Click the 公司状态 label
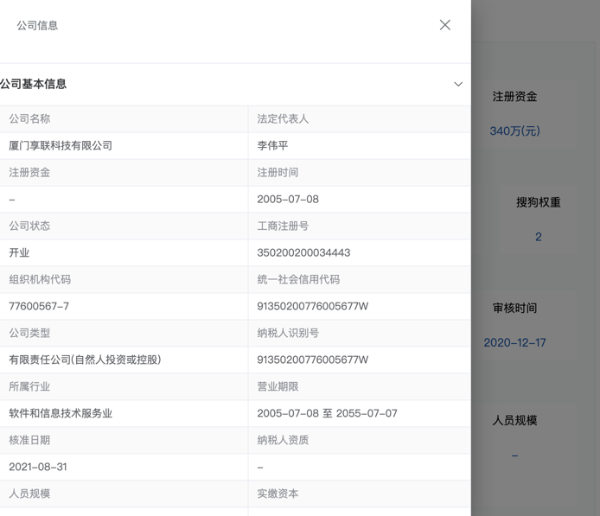600x516 pixels. pos(29,226)
